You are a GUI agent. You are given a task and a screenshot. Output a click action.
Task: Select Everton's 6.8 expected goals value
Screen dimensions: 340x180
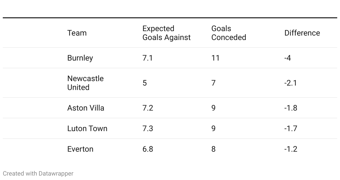click(148, 149)
